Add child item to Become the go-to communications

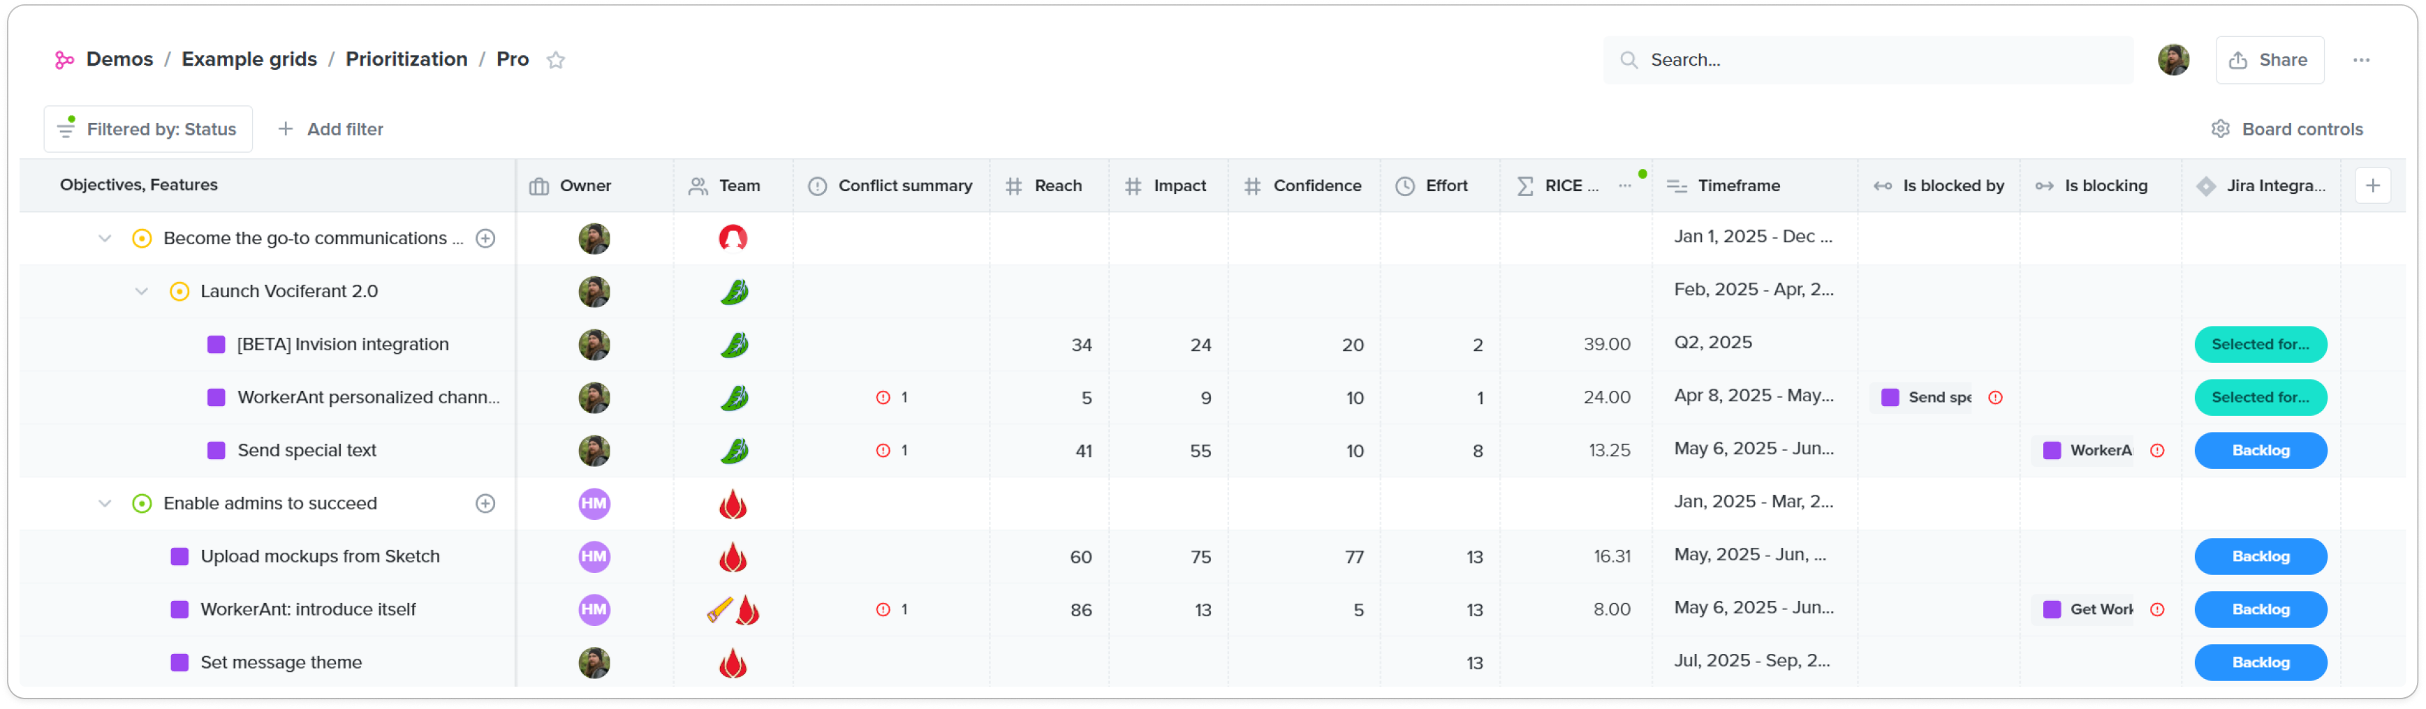tap(485, 238)
